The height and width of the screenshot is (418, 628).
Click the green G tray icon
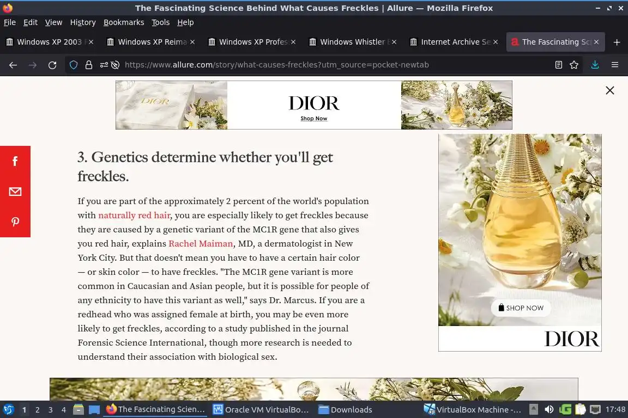565,410
